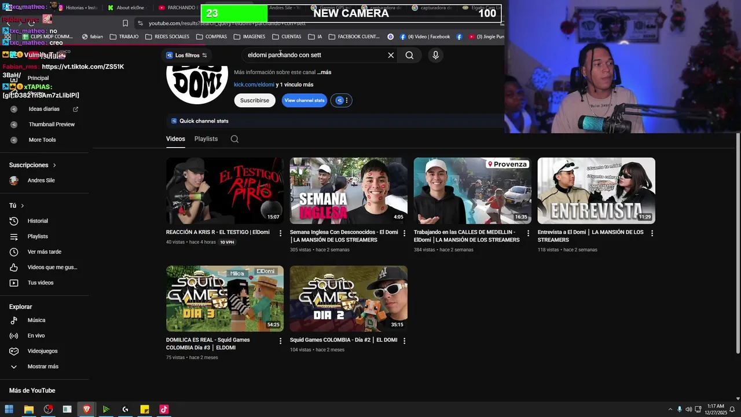The height and width of the screenshot is (417, 741).
Task: Open Sticky Notes taskbar icon
Action: click(x=144, y=409)
